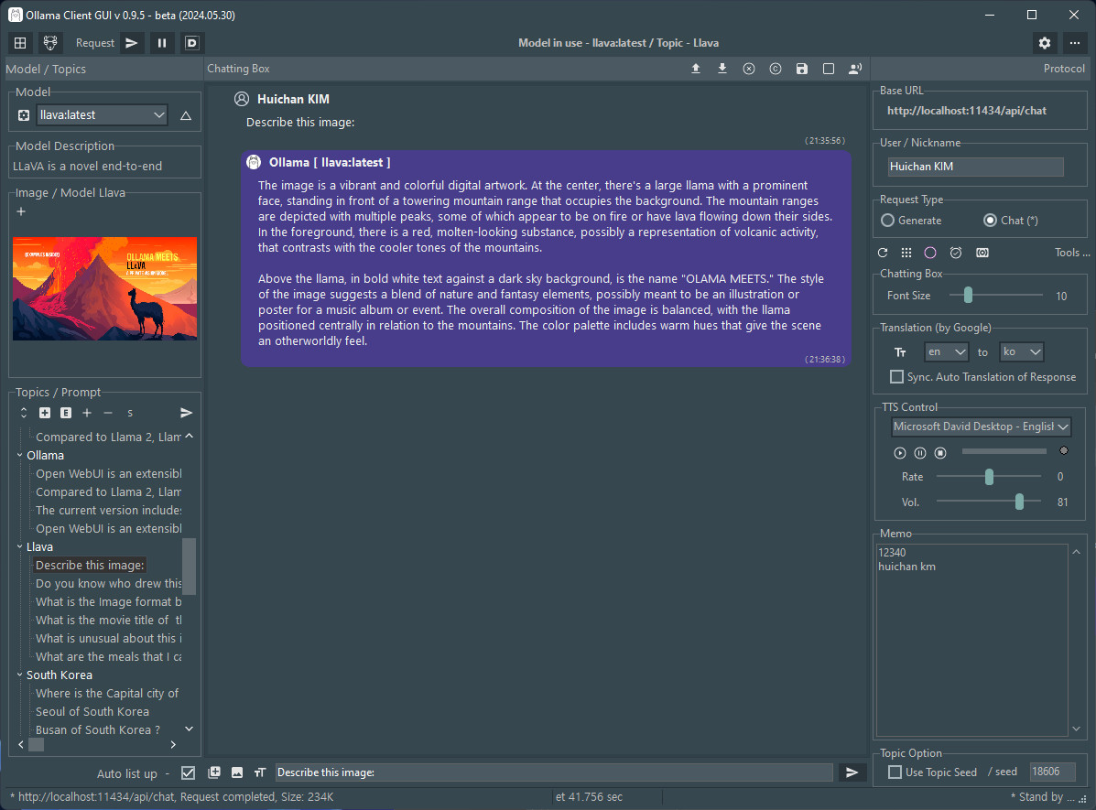Pause TTS speech playback
Viewport: 1096px width, 810px height.
tap(920, 453)
